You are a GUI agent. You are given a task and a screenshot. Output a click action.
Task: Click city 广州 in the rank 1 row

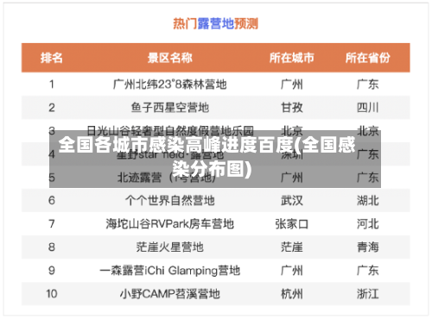[292, 84]
